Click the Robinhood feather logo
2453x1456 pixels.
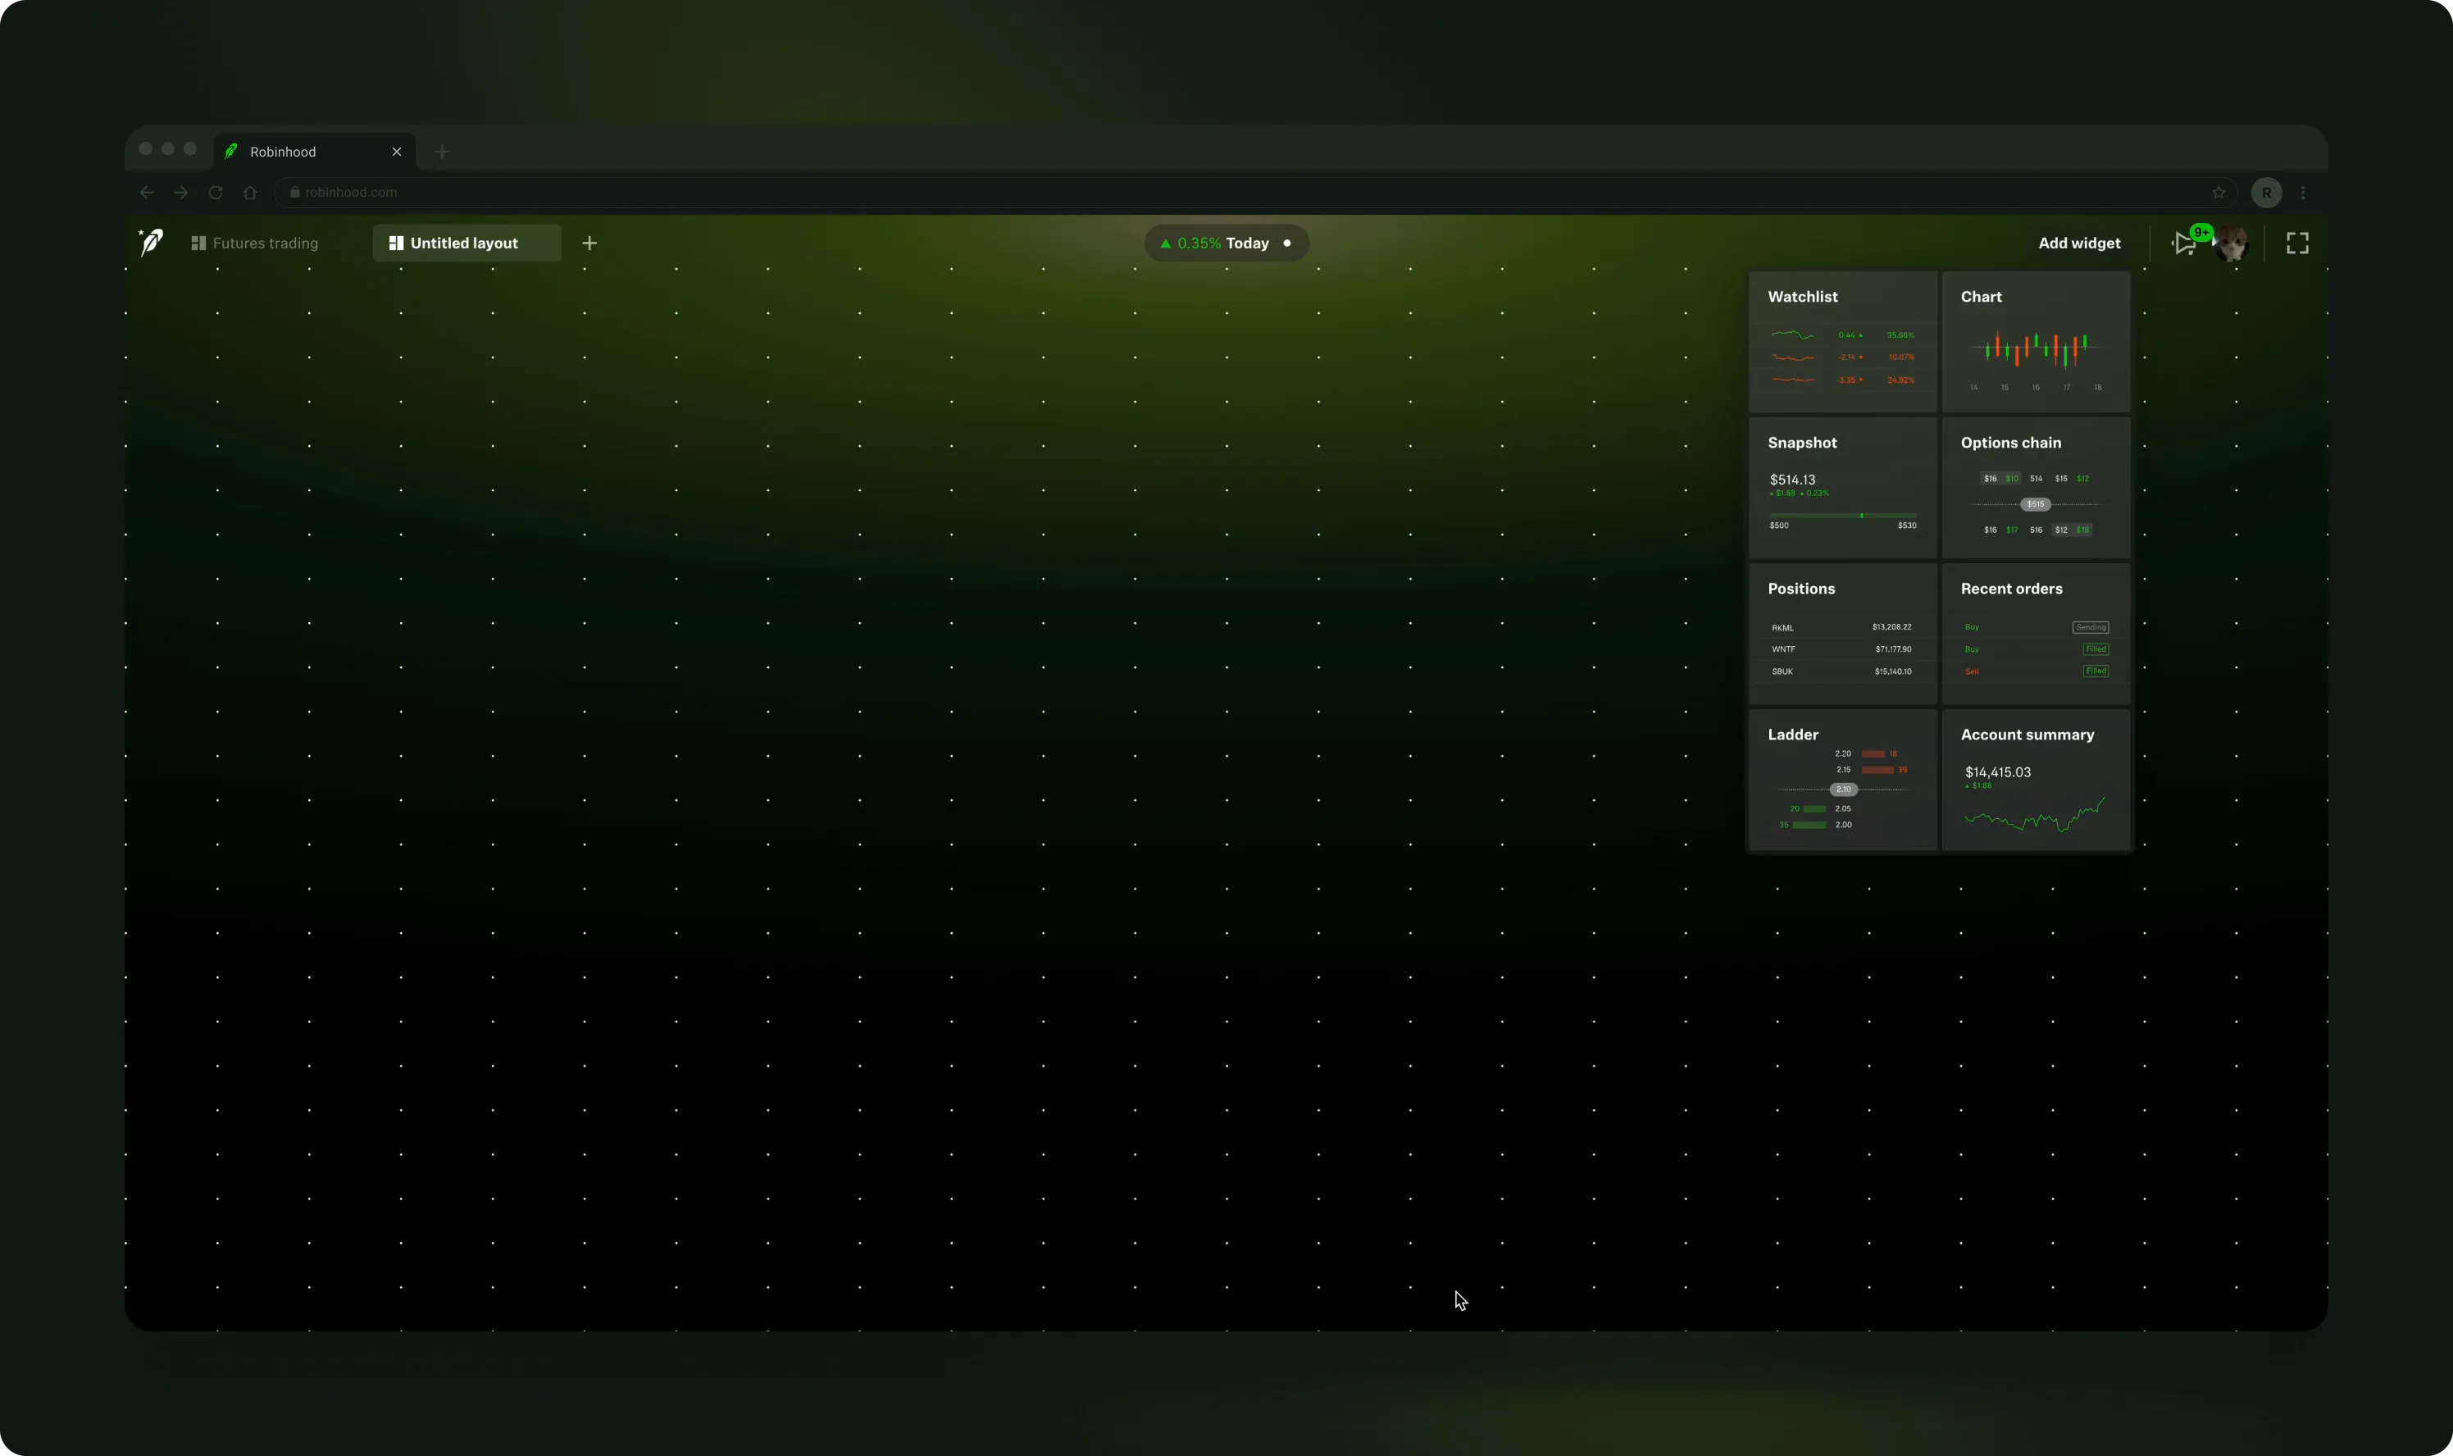pos(151,243)
